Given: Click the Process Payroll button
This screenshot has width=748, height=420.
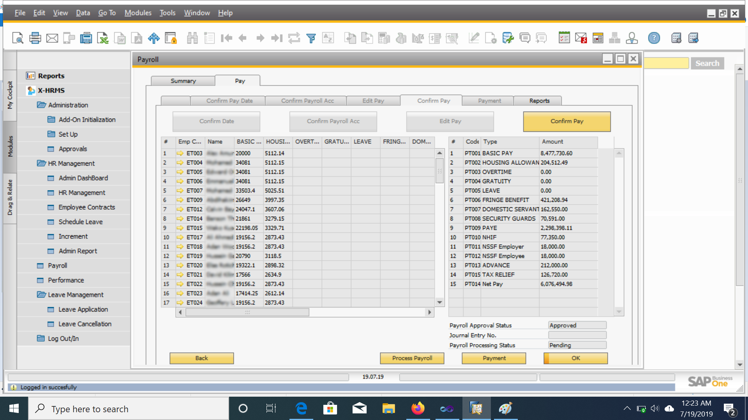Looking at the screenshot, I should coord(412,358).
